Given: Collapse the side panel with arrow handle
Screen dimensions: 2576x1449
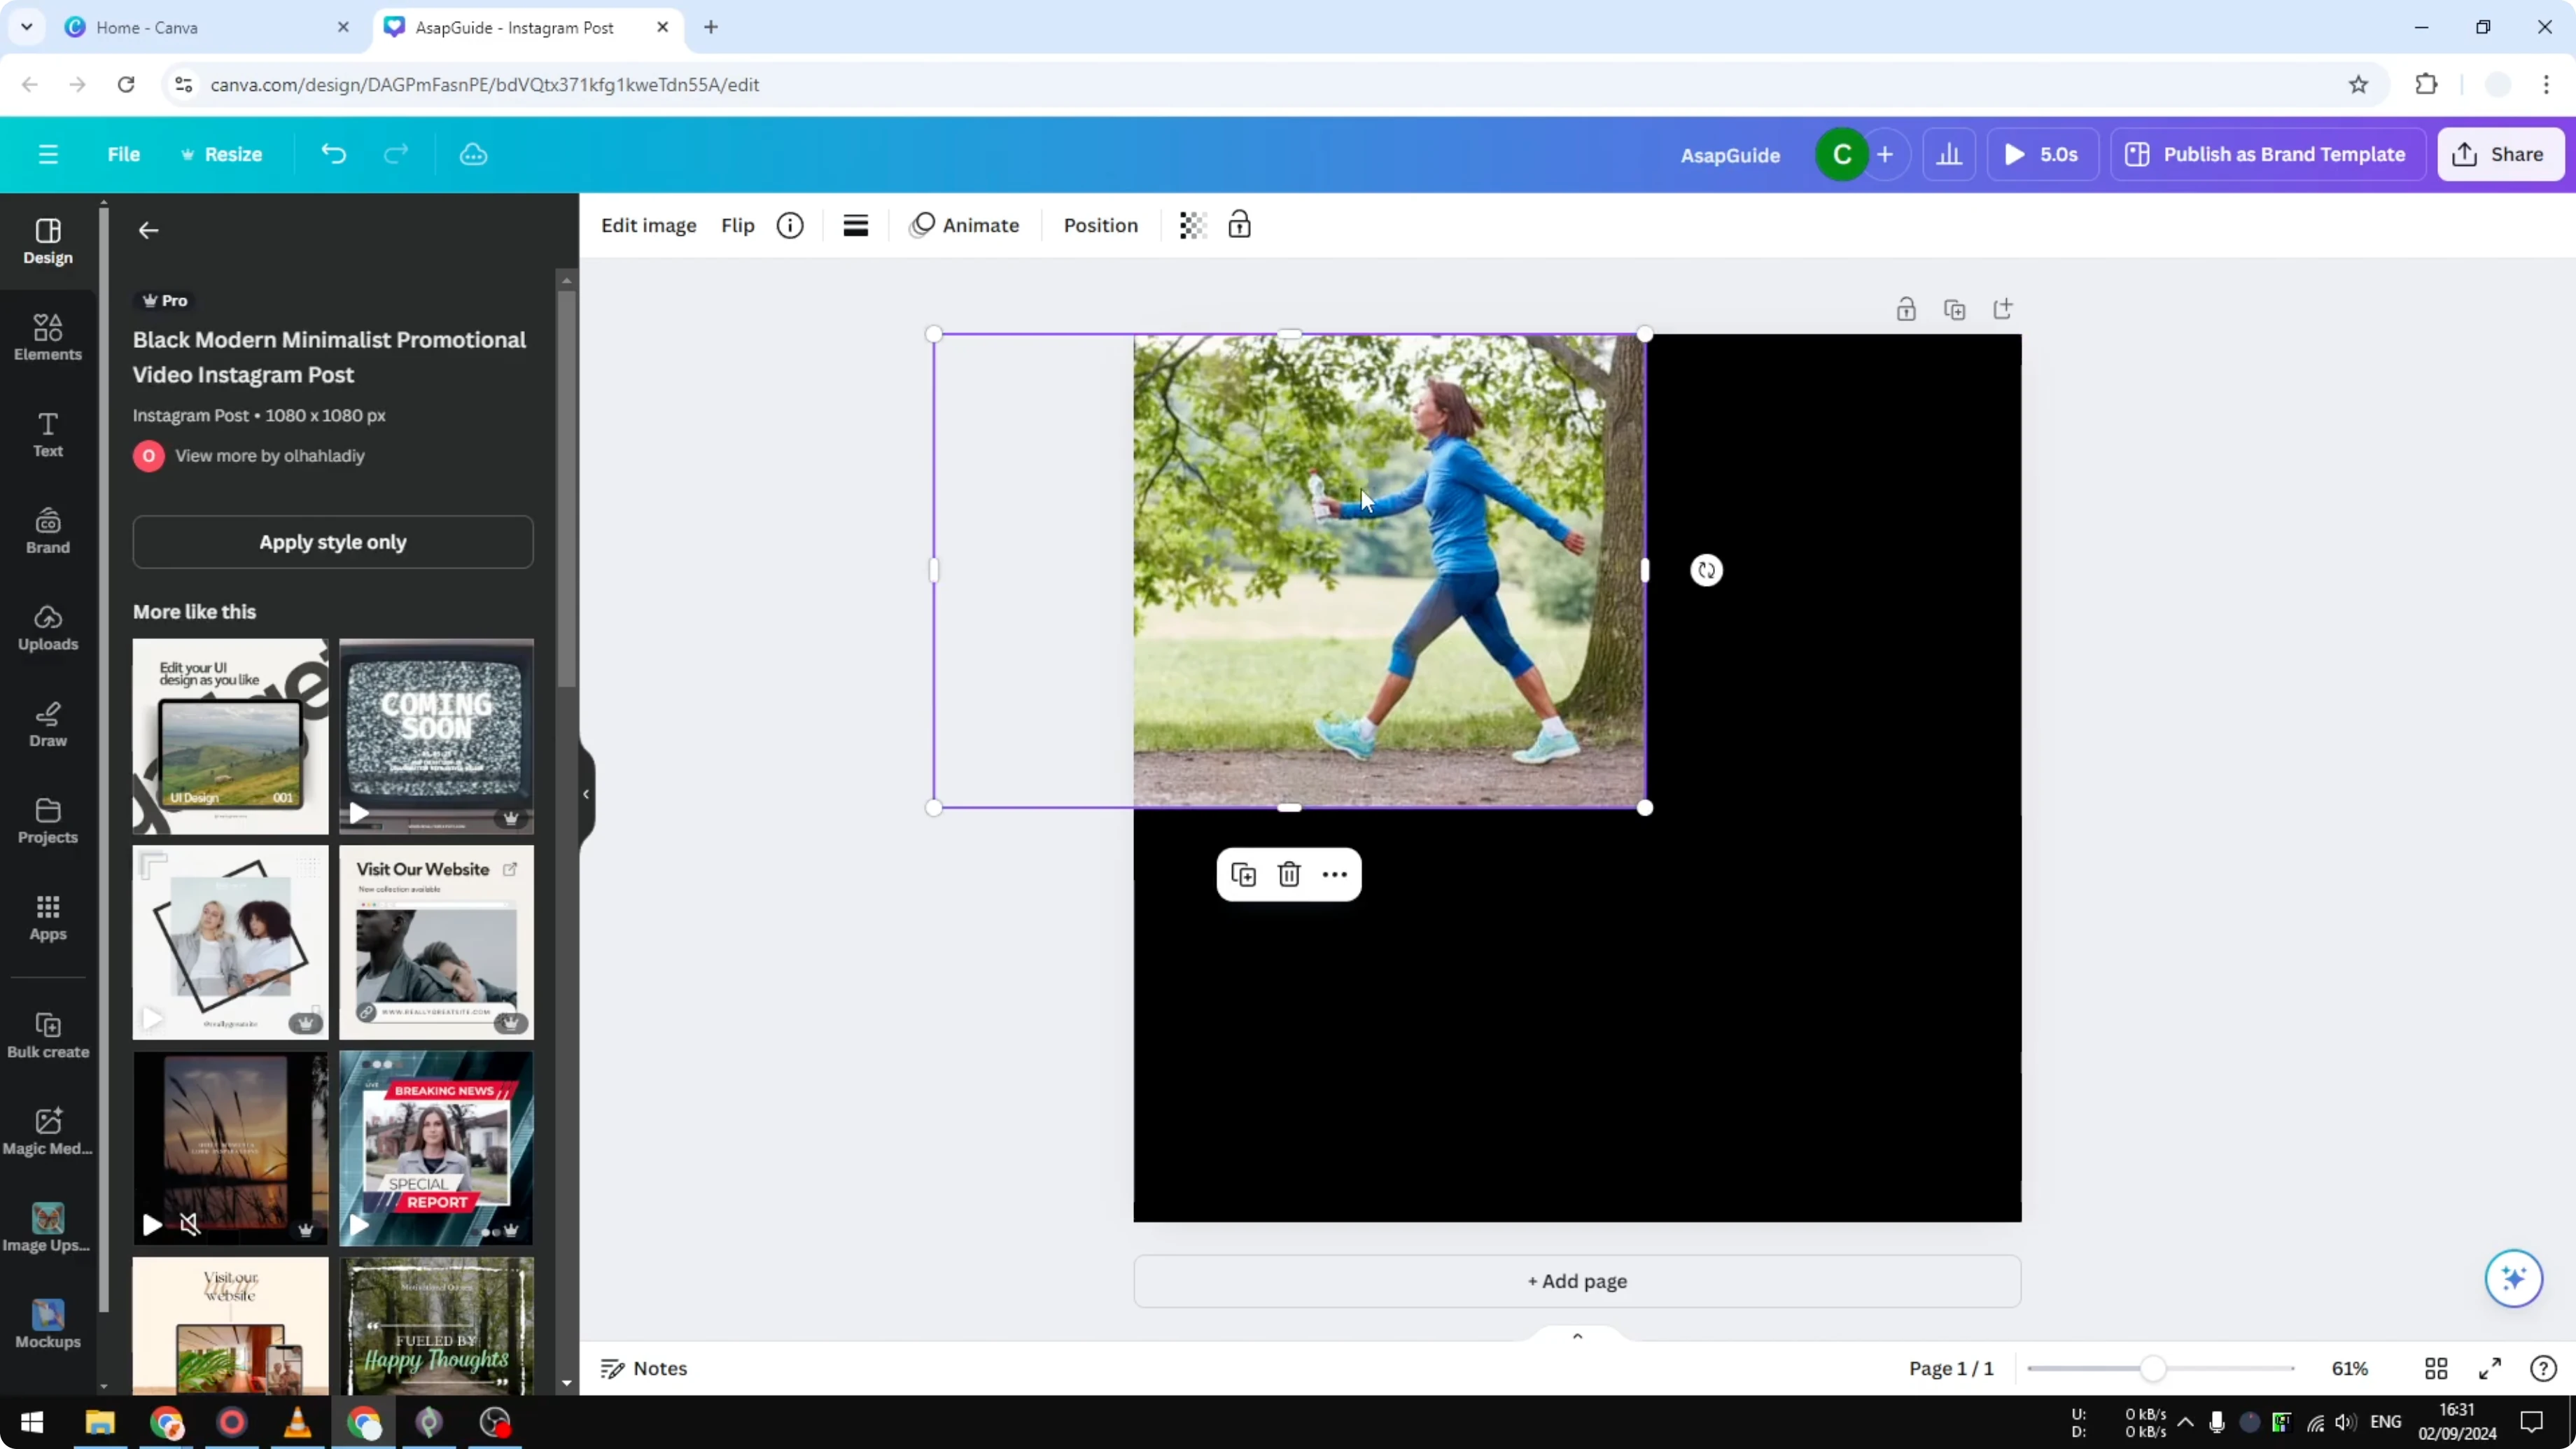Looking at the screenshot, I should 586,794.
